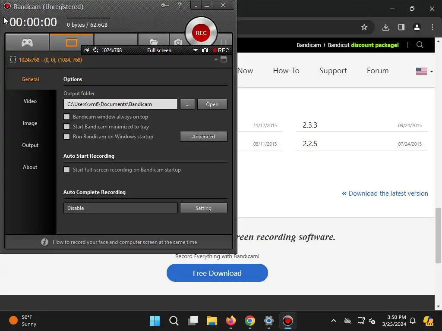The image size is (442, 331).
Task: Open Task View on the taskbar
Action: [193, 321]
